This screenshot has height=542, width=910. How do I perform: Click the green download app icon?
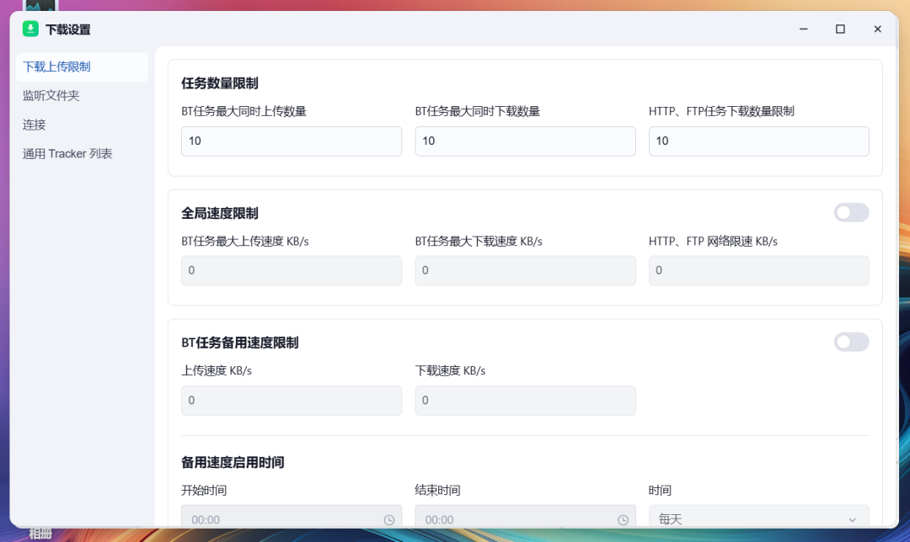click(30, 29)
